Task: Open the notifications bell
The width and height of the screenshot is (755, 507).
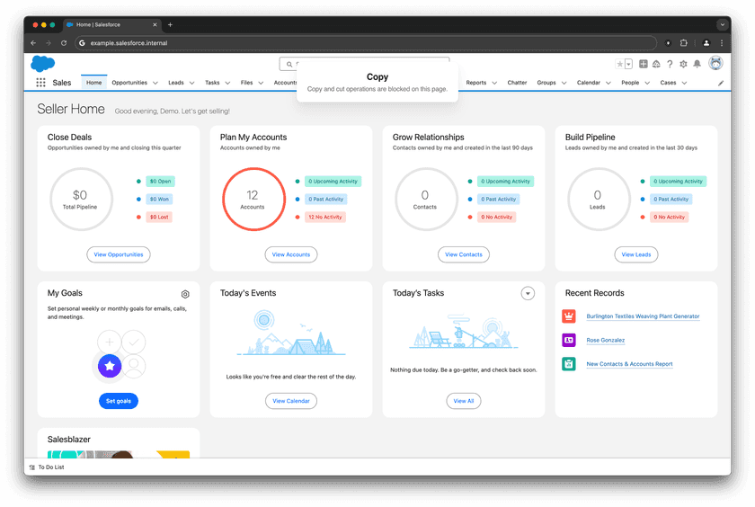Action: click(x=697, y=64)
